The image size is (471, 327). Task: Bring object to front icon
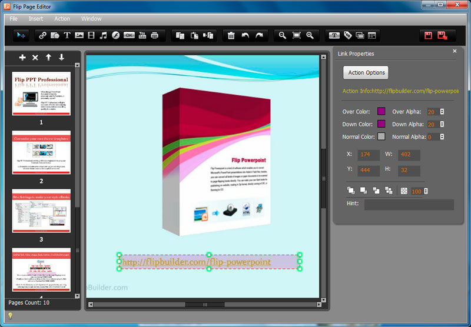[x=351, y=191]
